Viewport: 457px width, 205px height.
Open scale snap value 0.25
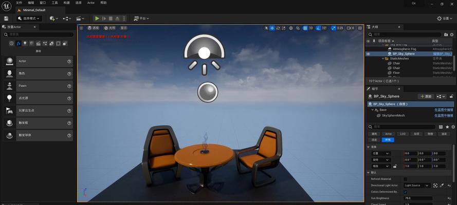340,28
